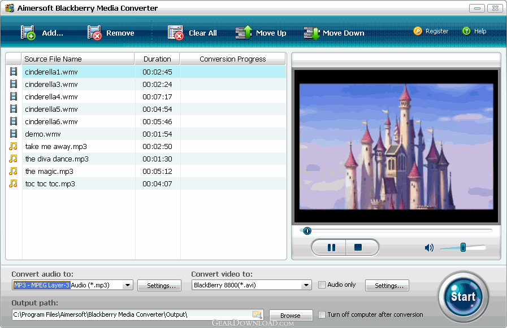Click the Move Down toolbar label
This screenshot has width=507, height=328.
(344, 33)
